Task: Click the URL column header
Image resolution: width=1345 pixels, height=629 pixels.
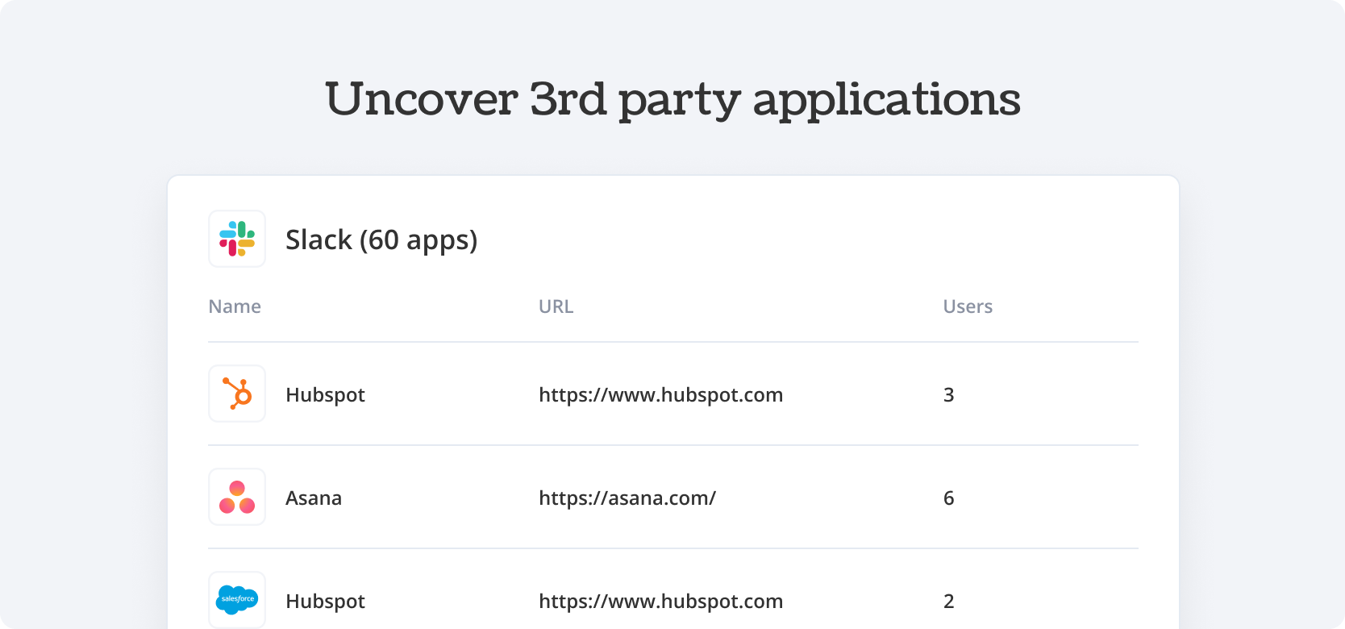Action: click(556, 306)
